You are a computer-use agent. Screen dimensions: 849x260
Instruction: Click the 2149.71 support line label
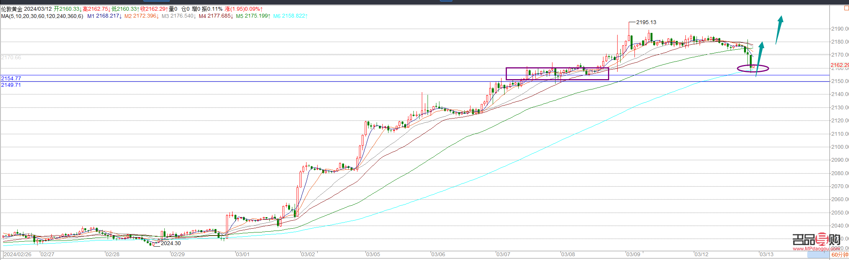pyautogui.click(x=11, y=85)
